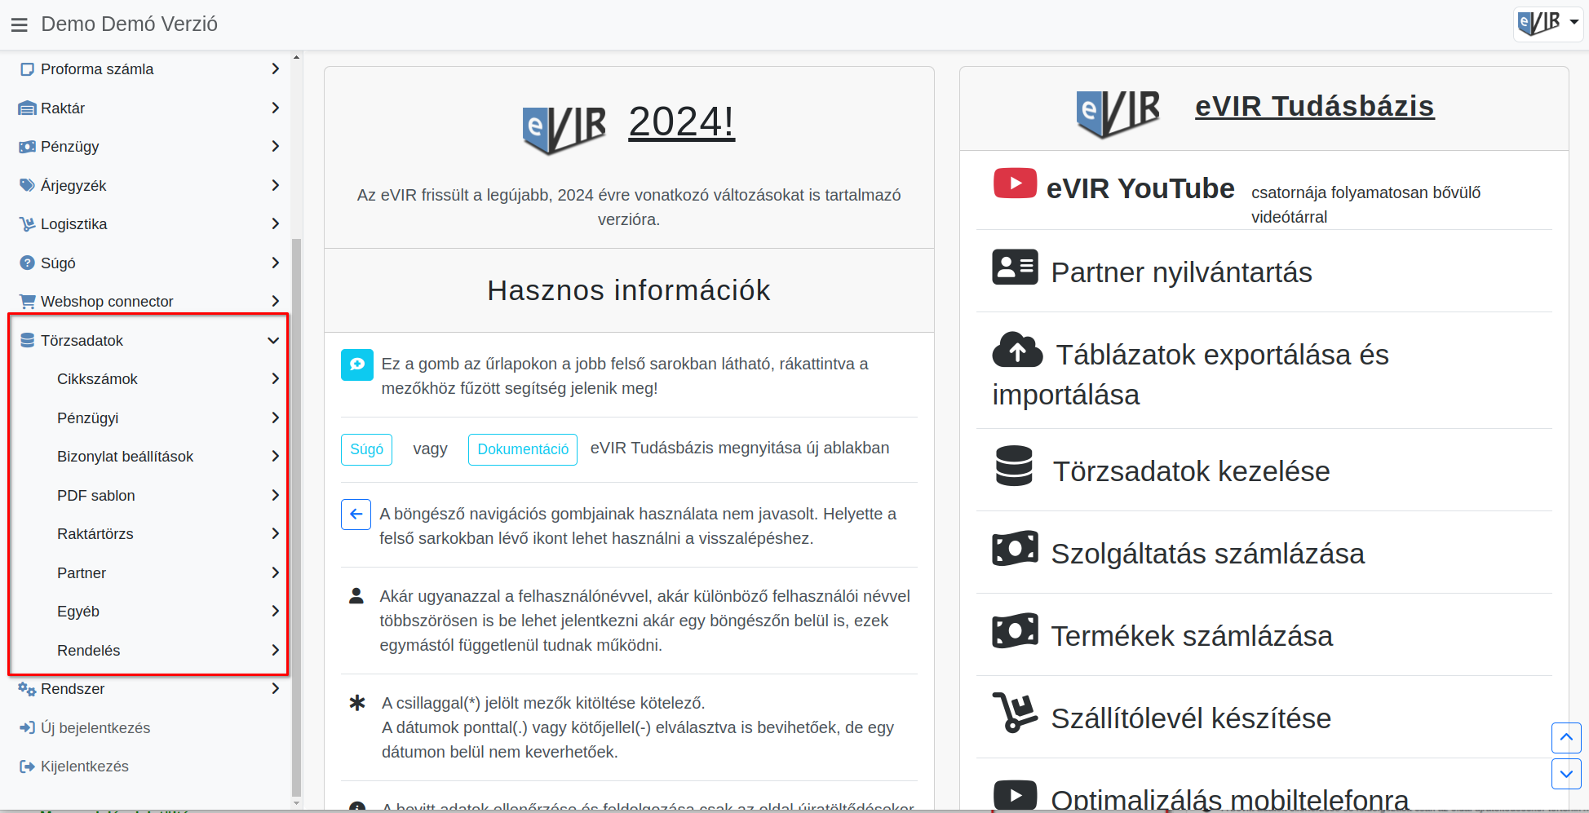Expand the Proforma számla chevron
The image size is (1589, 813).
(x=275, y=69)
